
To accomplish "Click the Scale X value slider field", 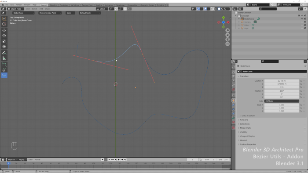I will click(282, 105).
